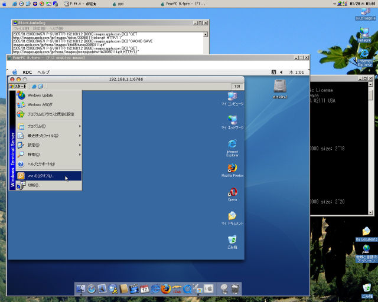Open Mail stamp icon in dock
The image size is (378, 302).
(x=102, y=289)
